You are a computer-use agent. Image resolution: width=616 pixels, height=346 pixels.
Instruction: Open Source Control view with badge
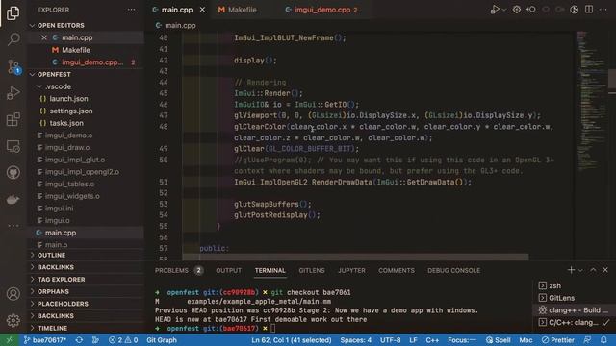[13, 66]
